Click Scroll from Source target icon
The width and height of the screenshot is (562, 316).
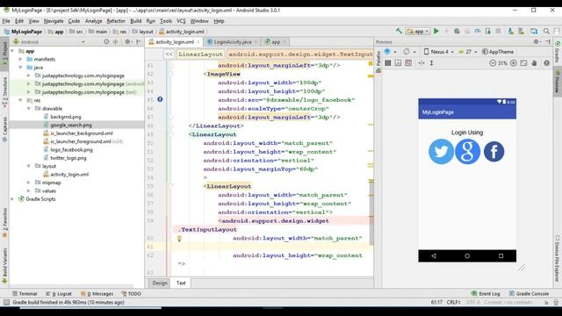point(106,42)
